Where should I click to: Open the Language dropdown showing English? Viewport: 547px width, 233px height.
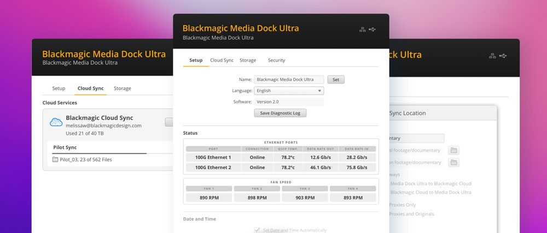(289, 91)
